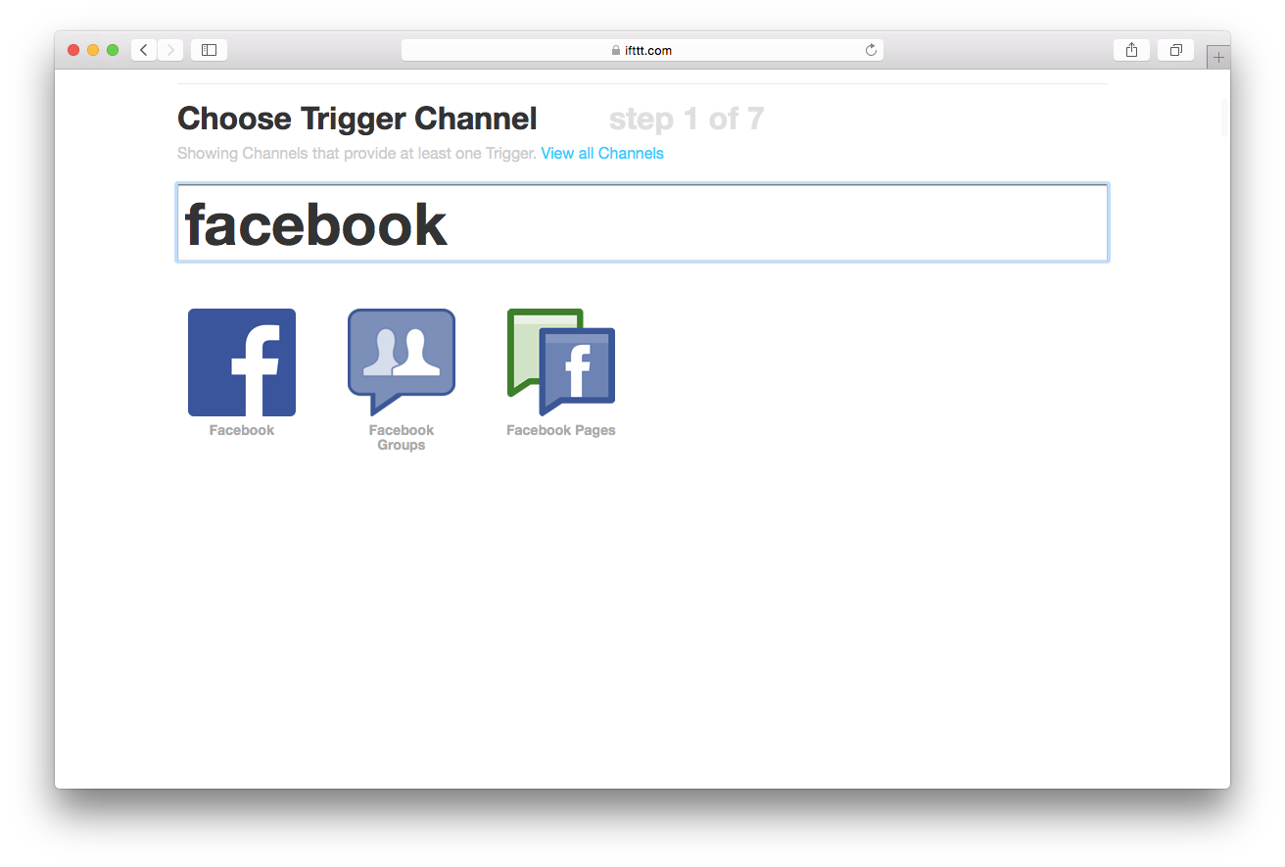Pick the Facebook Pages channel icon
Image resolution: width=1285 pixels, height=867 pixels.
pos(561,362)
